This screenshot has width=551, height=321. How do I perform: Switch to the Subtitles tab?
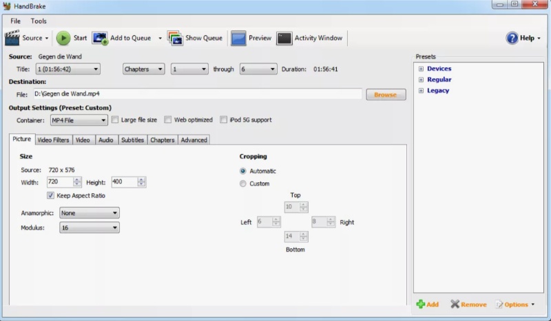point(132,140)
